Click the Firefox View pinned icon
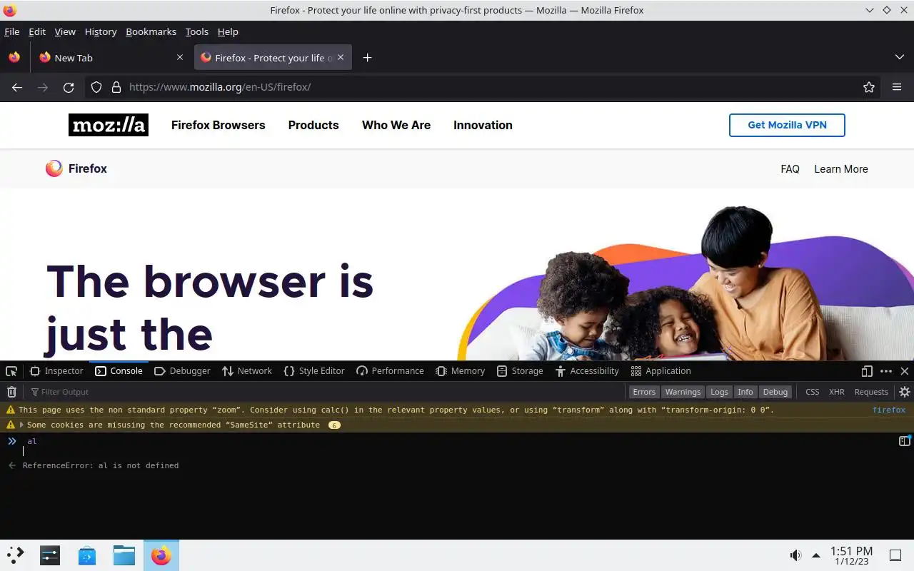This screenshot has height=571, width=914. coord(14,58)
